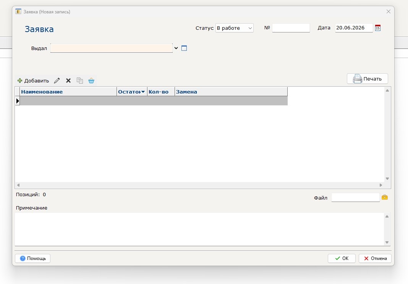Open Помощь help button

click(33, 258)
